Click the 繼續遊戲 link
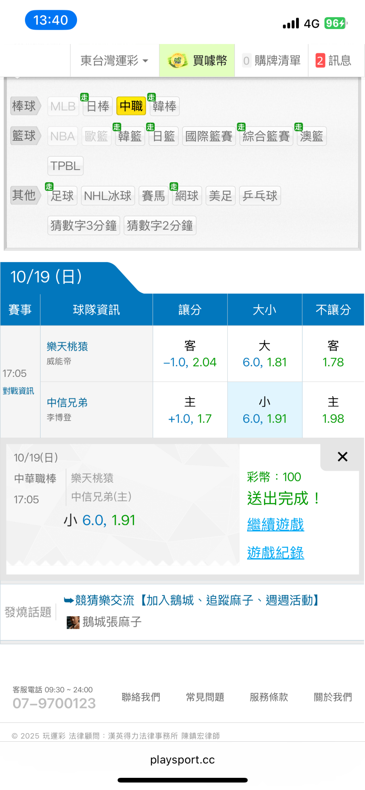365x790 pixels. pyautogui.click(x=275, y=525)
